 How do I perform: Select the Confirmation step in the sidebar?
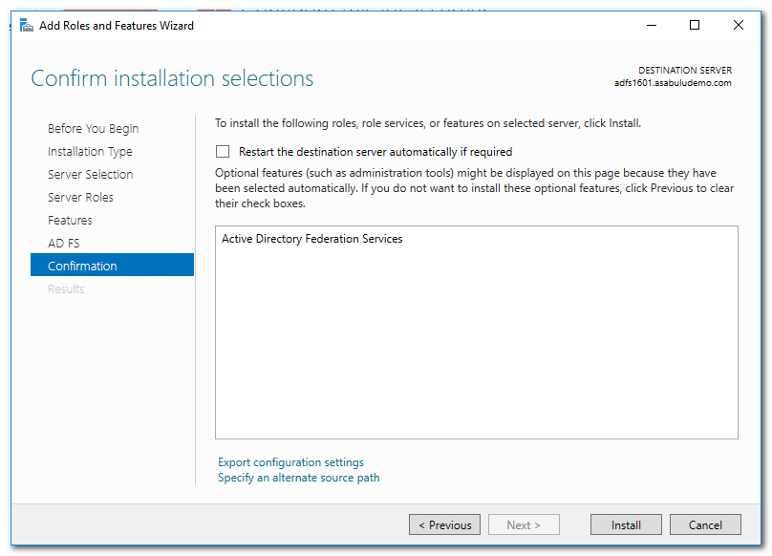(112, 265)
